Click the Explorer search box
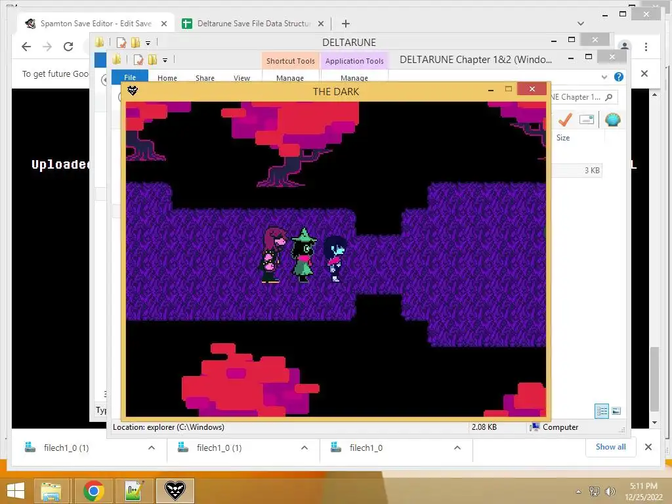Viewport: 672px width, 504px height. (x=583, y=97)
